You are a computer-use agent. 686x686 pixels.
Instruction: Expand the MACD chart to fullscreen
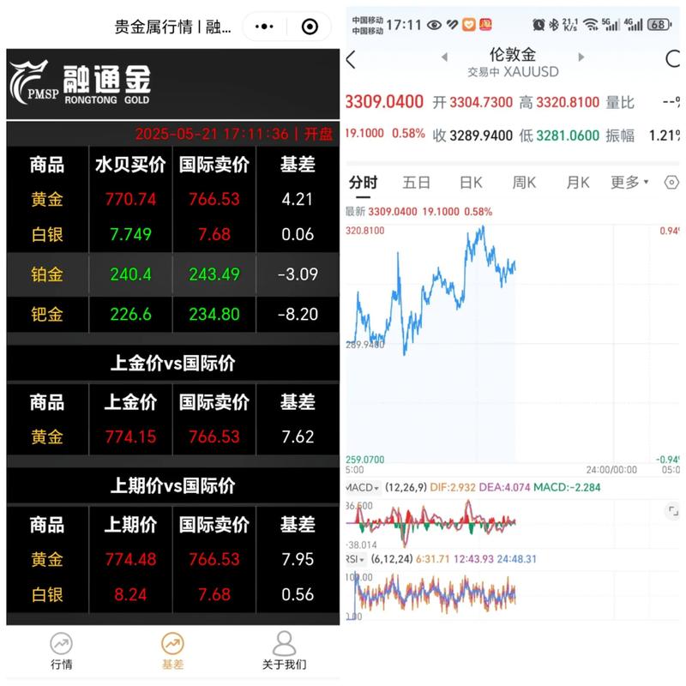pos(672,511)
